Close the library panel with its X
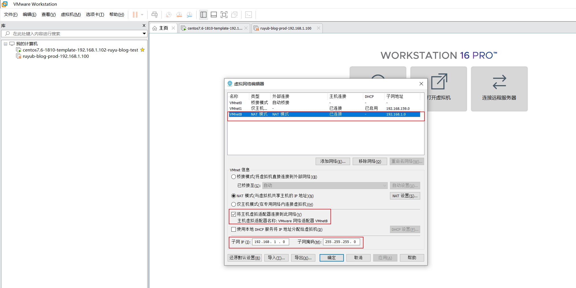This screenshot has height=288, width=576. (x=144, y=26)
